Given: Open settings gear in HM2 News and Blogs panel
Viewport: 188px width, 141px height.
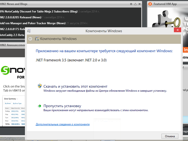Looking at the screenshot, I should click(131, 4).
